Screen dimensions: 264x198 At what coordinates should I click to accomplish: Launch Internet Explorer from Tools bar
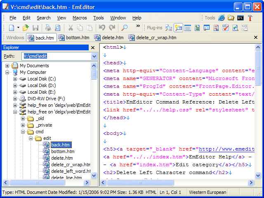222,18
